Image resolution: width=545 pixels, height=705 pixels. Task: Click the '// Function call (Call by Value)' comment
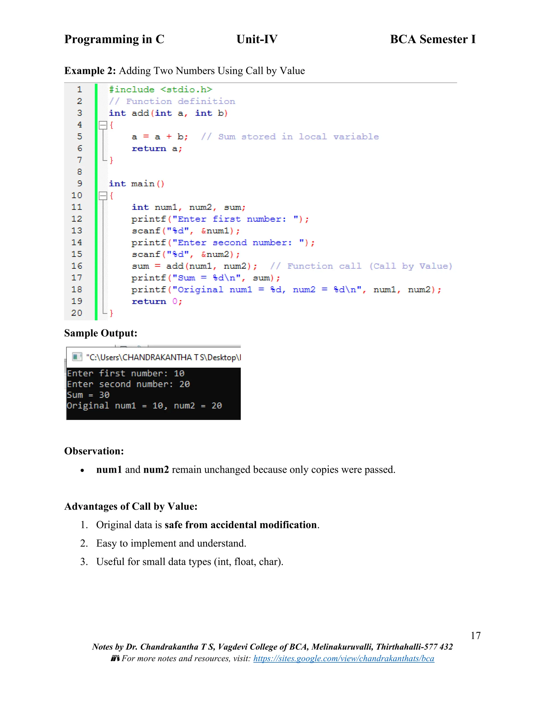click(361, 266)
